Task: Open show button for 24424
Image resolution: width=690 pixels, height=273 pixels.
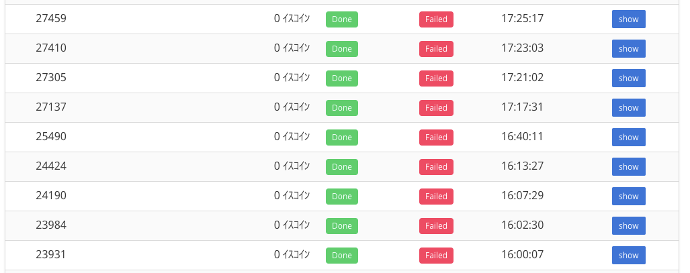Action: tap(628, 166)
